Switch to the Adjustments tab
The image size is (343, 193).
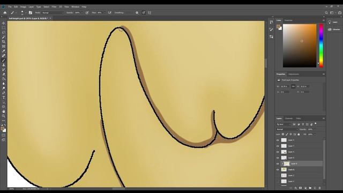pos(294,74)
